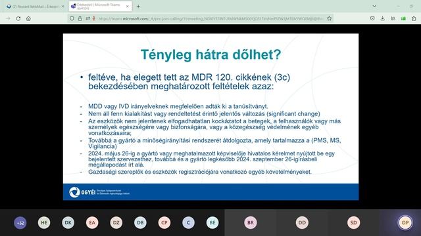Select the Microsoft Teams tab
421x236 pixels.
click(x=100, y=7)
